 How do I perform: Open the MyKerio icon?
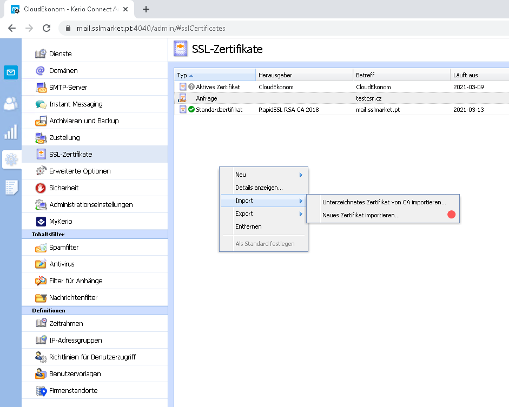point(41,222)
